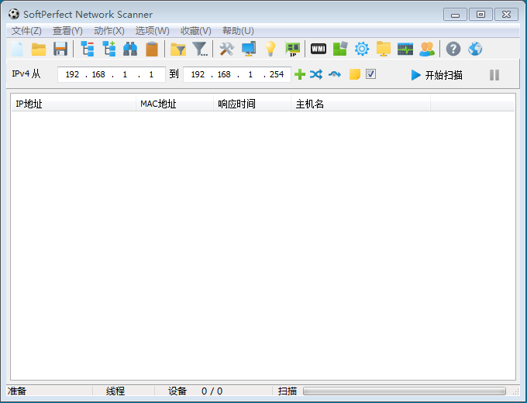
Task: Click the users accounts icon
Action: point(426,50)
